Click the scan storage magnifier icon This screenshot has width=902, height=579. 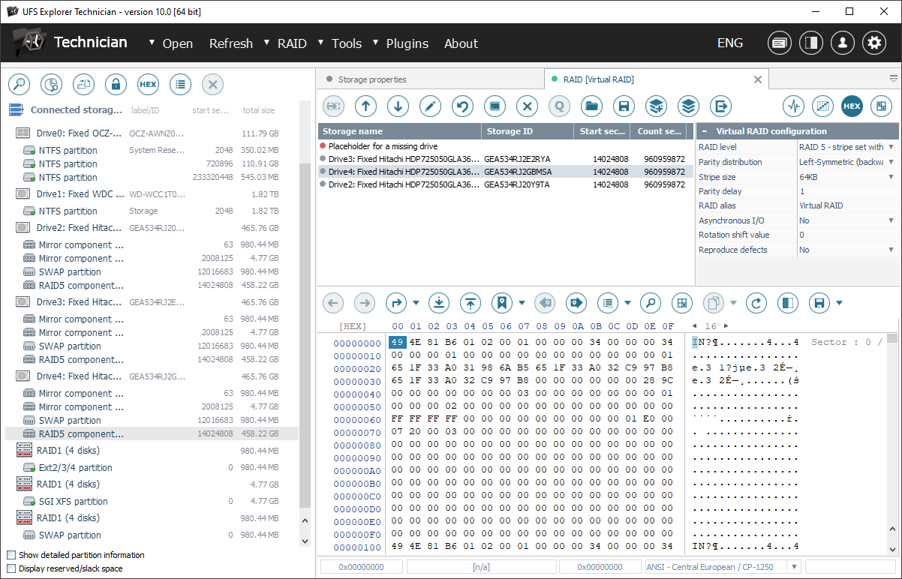pyautogui.click(x=19, y=84)
